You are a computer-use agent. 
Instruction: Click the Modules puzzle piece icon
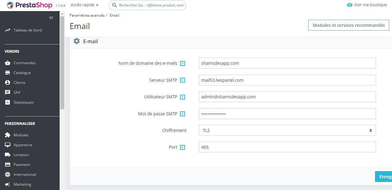8,135
